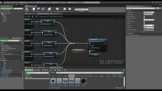Viewport: 162px width, 91px height.
Task: Click the plus icon beside Functions section
Action: click(x=23, y=52)
